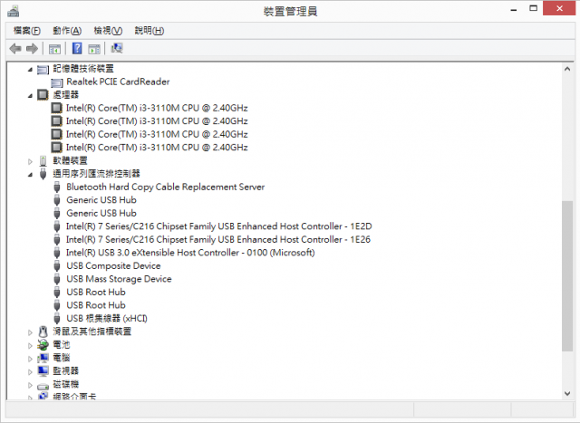Click the properties pane toolbar icon
This screenshot has height=423, width=580.
[94, 49]
